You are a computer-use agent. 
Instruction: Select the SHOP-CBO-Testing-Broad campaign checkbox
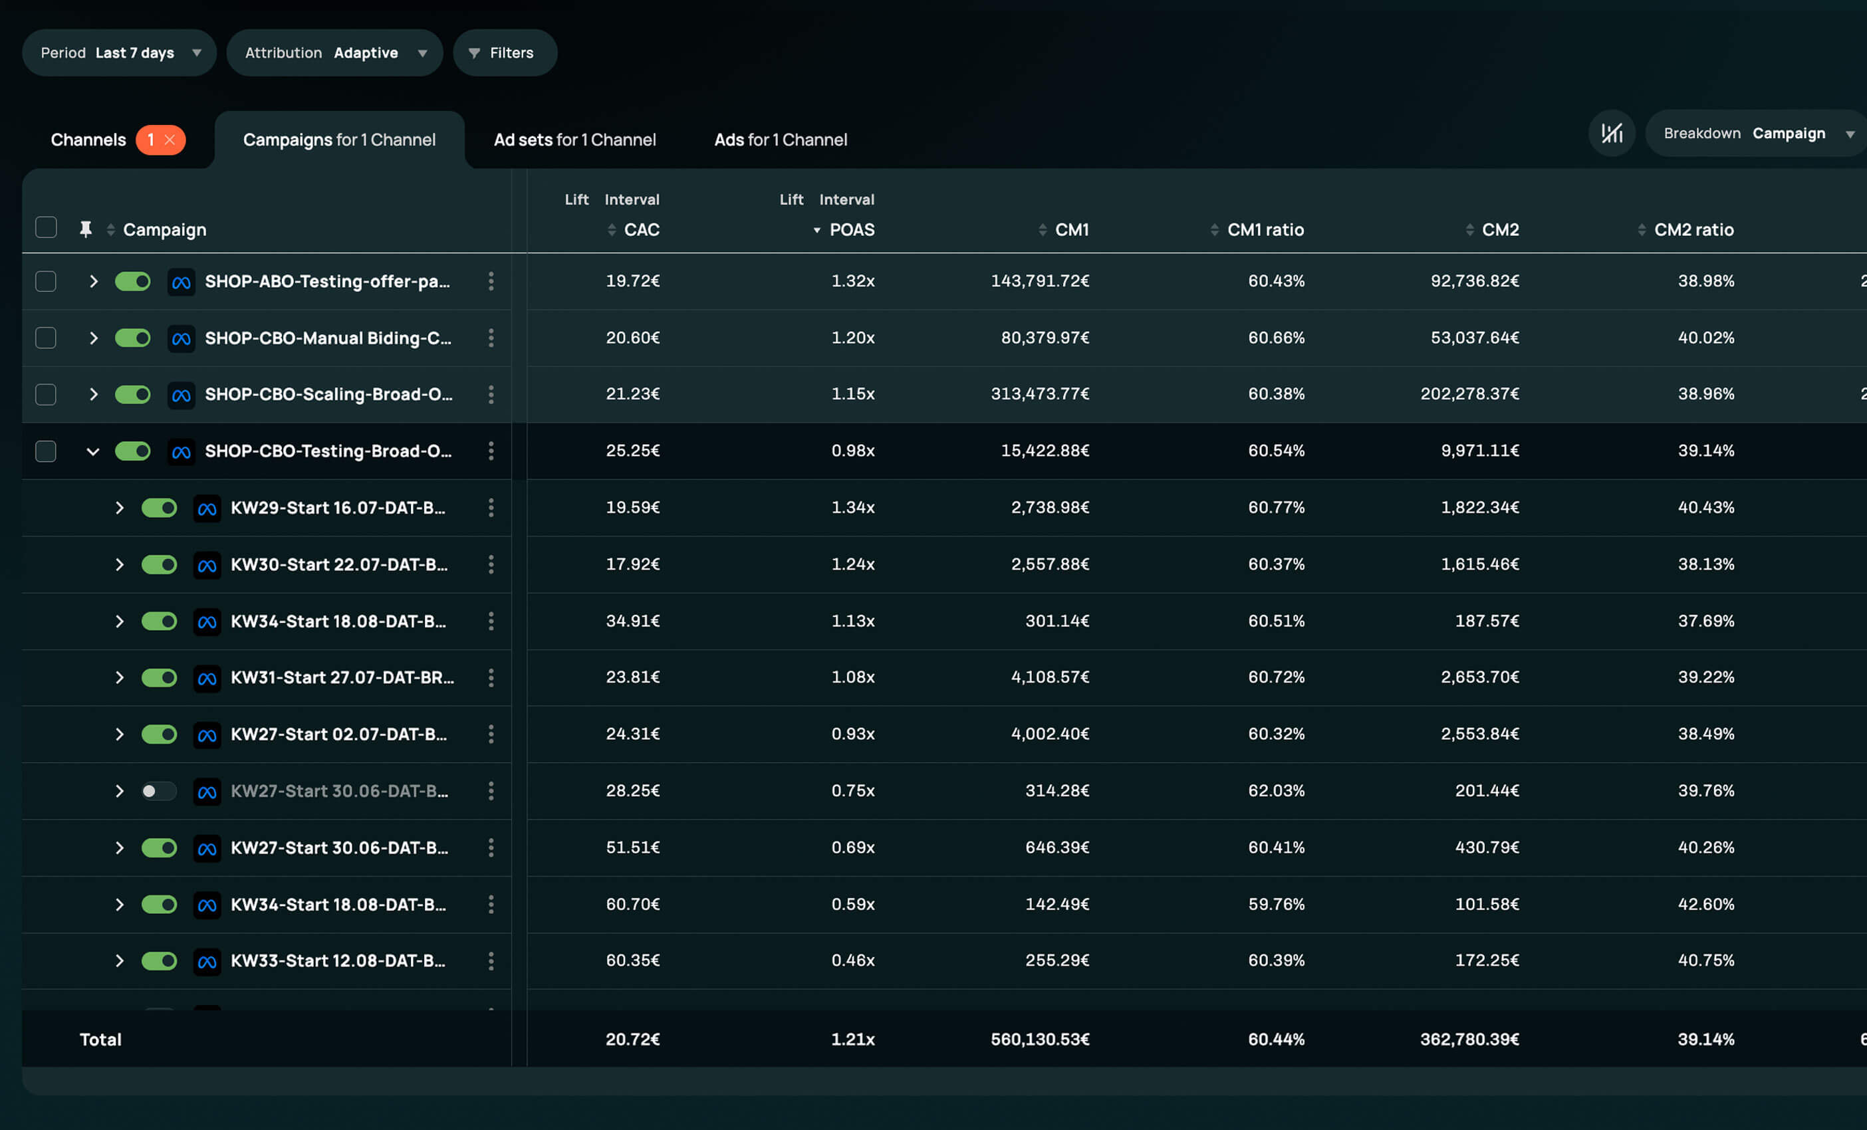tap(47, 451)
